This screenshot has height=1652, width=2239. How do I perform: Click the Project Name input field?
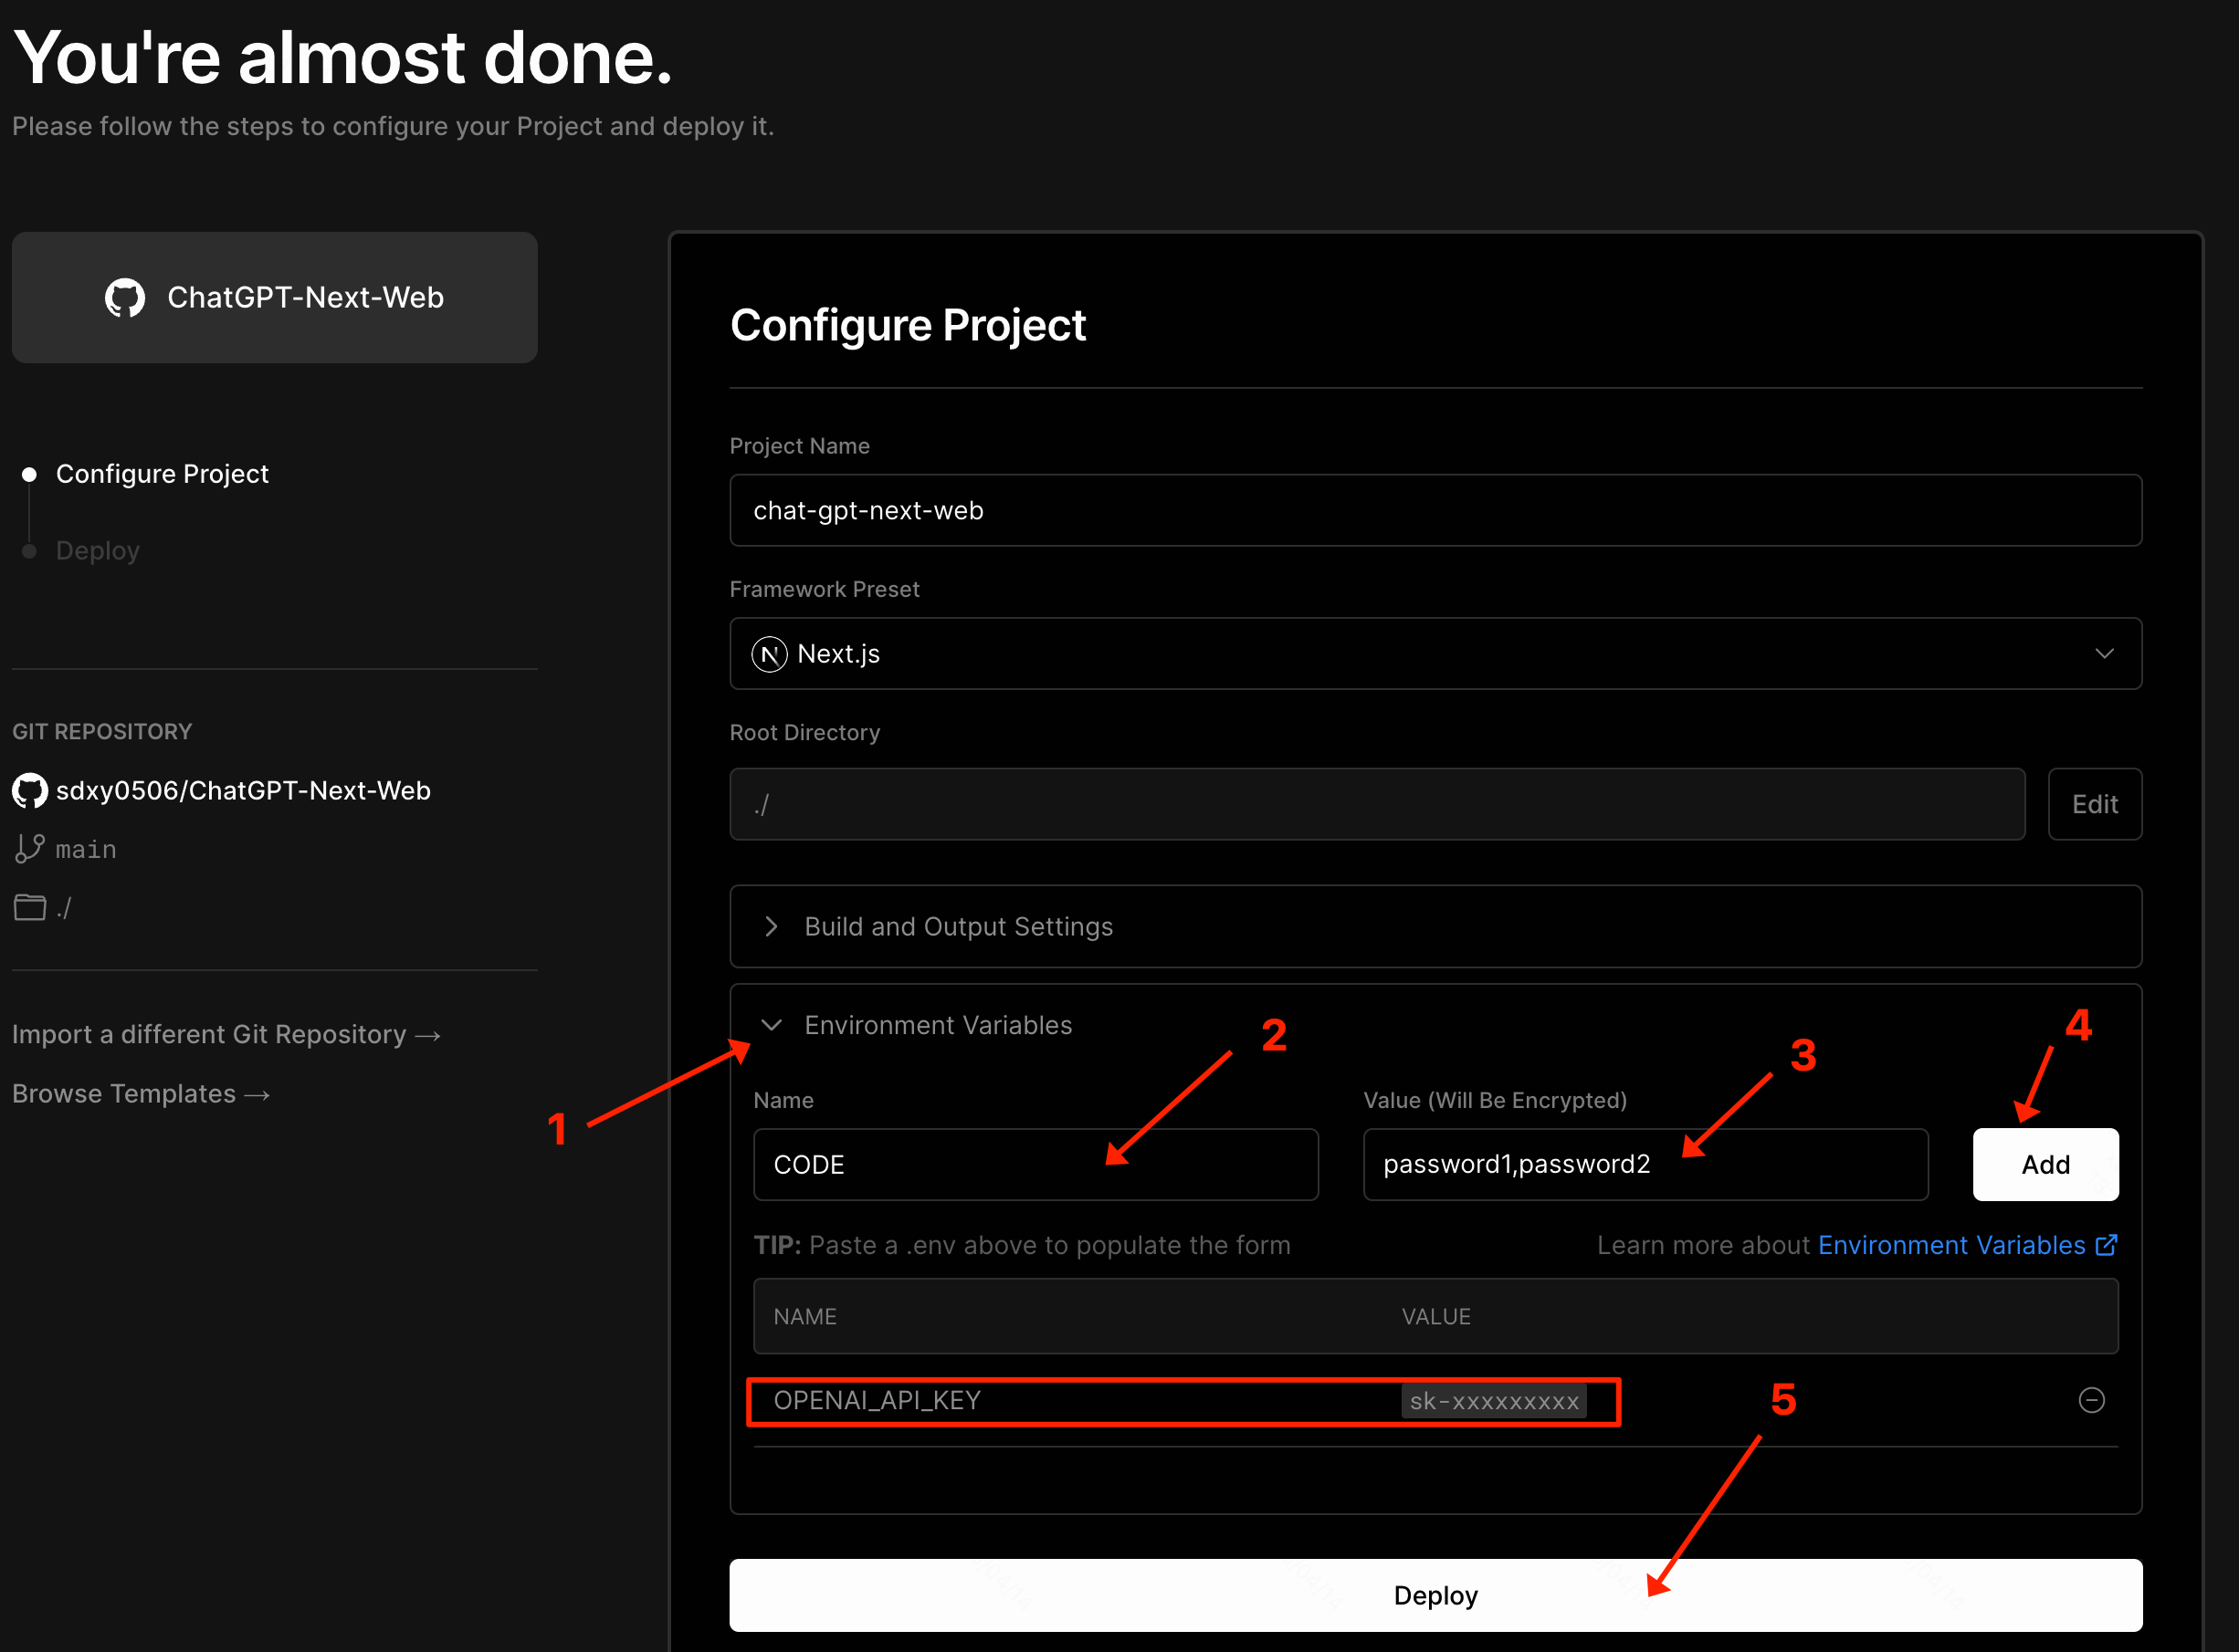(1435, 511)
